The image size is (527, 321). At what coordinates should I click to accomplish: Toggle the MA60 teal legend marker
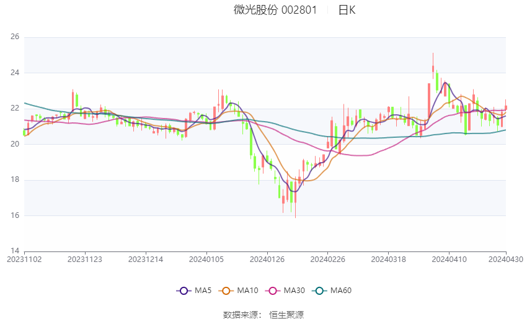click(x=320, y=291)
